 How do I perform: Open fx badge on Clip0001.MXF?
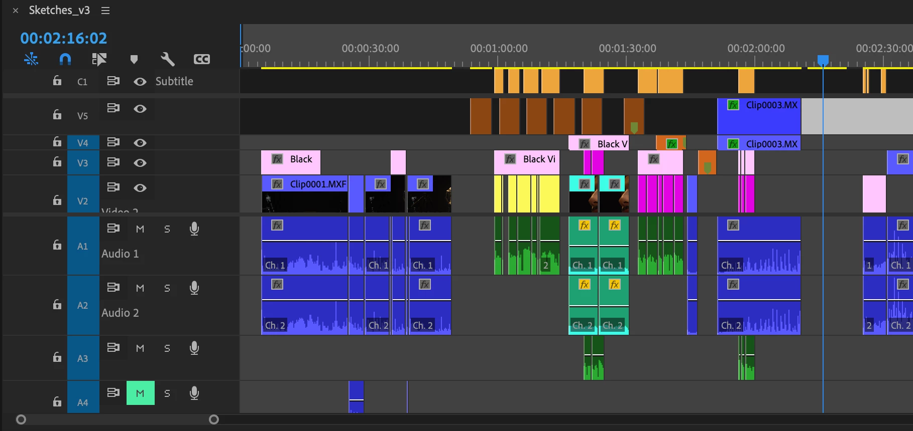point(277,184)
